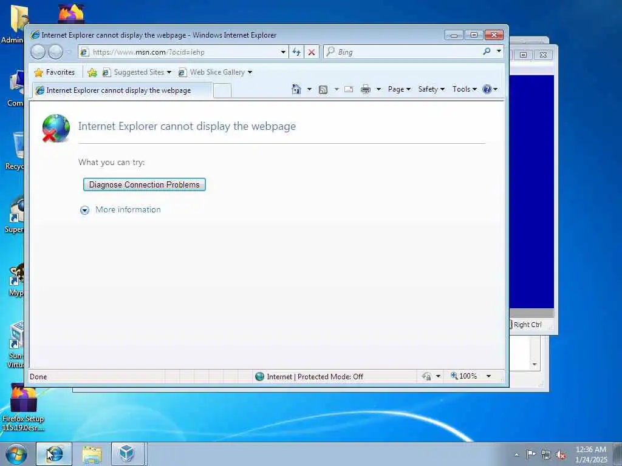Click network connection tray icon
This screenshot has width=622, height=466.
[x=546, y=455]
